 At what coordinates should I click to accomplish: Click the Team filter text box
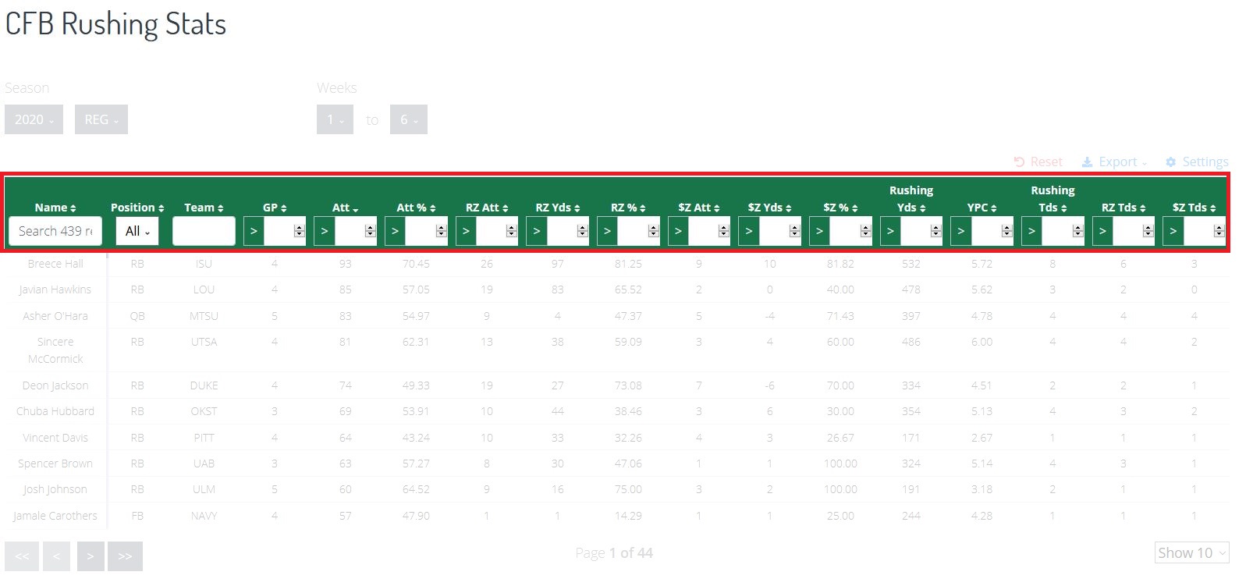click(204, 231)
